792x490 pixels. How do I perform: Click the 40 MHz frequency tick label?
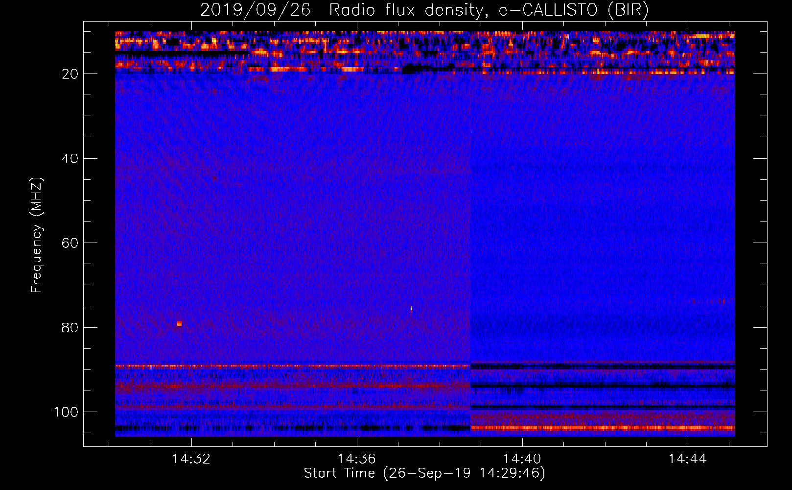[70, 158]
